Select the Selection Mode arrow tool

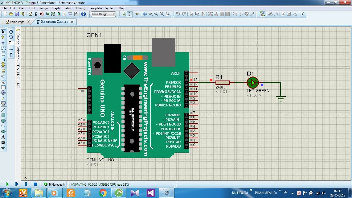tap(3, 32)
